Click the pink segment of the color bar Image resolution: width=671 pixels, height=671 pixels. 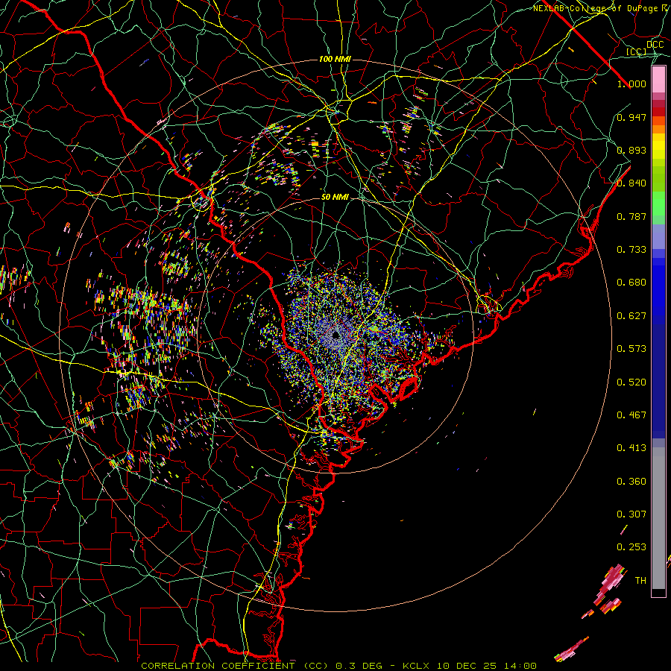point(658,80)
